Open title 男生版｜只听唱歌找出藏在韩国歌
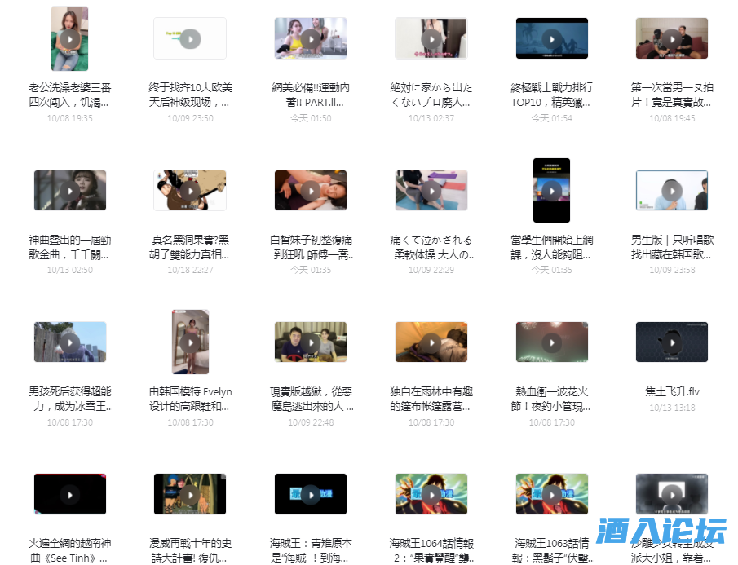The width and height of the screenshot is (738, 565). 672,247
